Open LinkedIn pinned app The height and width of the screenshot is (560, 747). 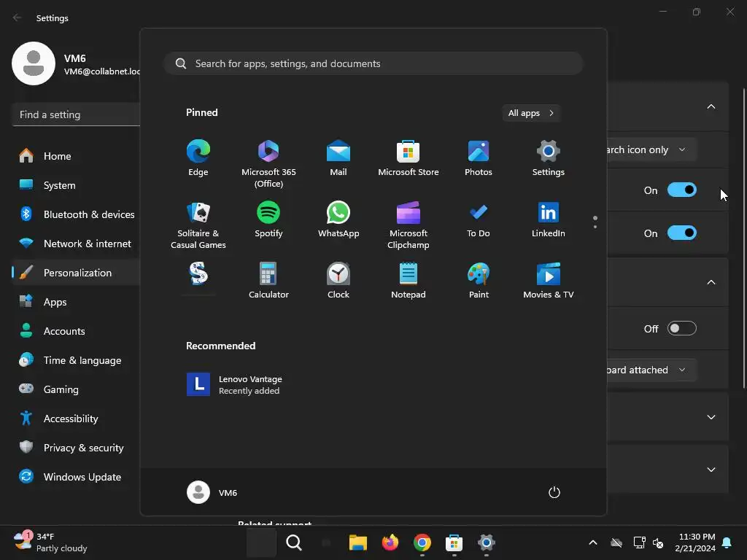coord(549,220)
